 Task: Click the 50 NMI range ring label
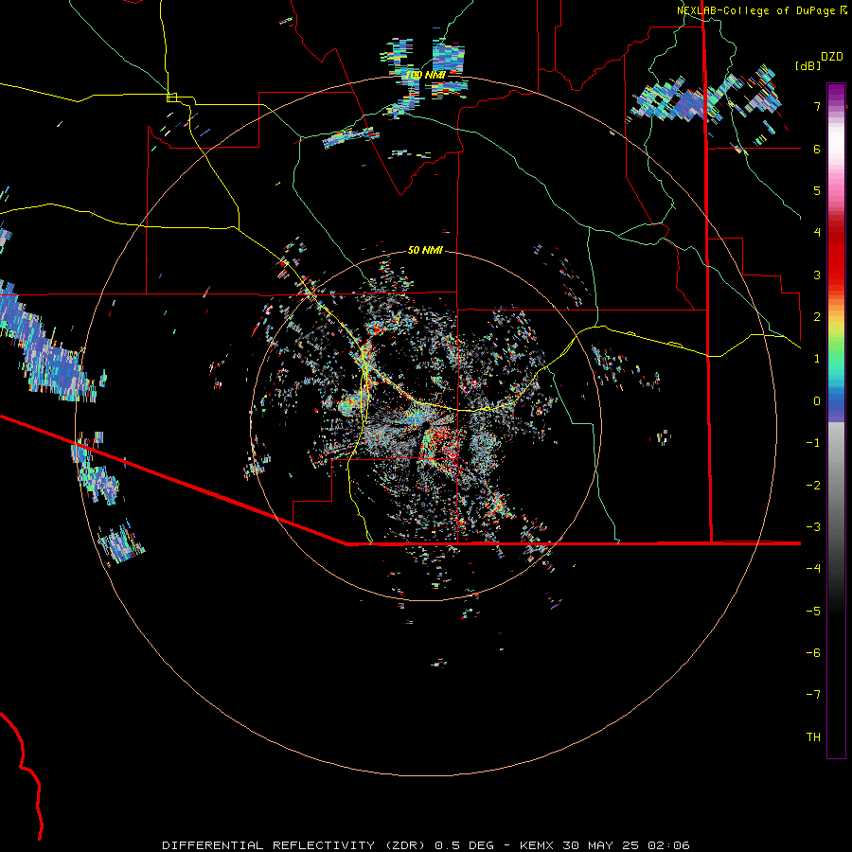pyautogui.click(x=425, y=250)
